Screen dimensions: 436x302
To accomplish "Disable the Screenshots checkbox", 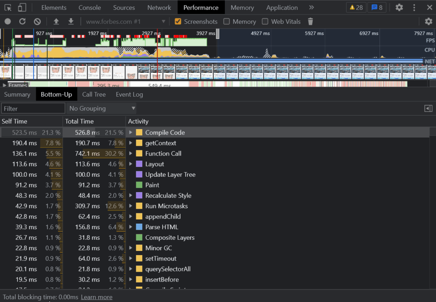I will pos(179,21).
